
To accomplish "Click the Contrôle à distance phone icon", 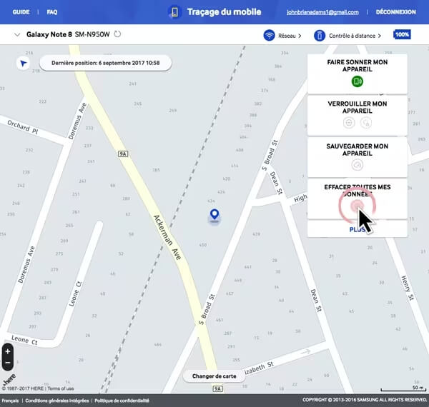I will 320,36.
